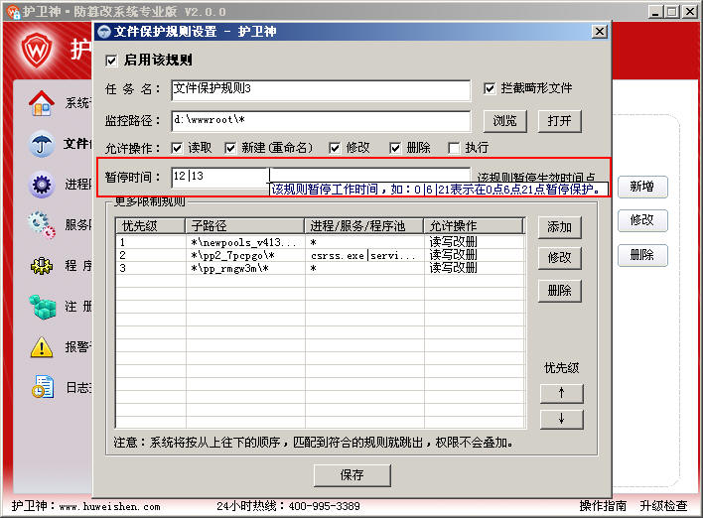Close the 文件保护规则设置 dialog
Image resolution: width=703 pixels, height=518 pixels.
[x=600, y=32]
